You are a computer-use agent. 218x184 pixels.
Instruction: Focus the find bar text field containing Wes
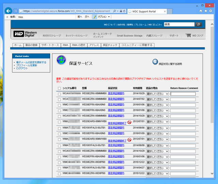pos(46,17)
